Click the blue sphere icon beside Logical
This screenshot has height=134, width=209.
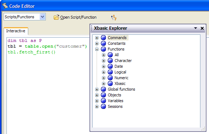tap(110, 72)
